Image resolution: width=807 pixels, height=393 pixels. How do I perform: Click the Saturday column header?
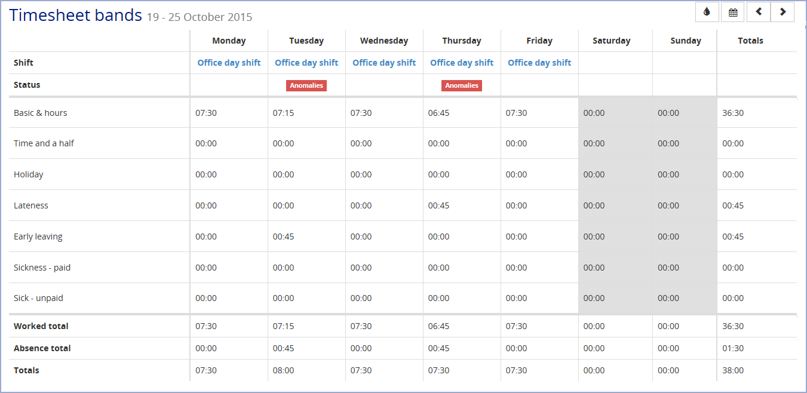click(x=611, y=41)
